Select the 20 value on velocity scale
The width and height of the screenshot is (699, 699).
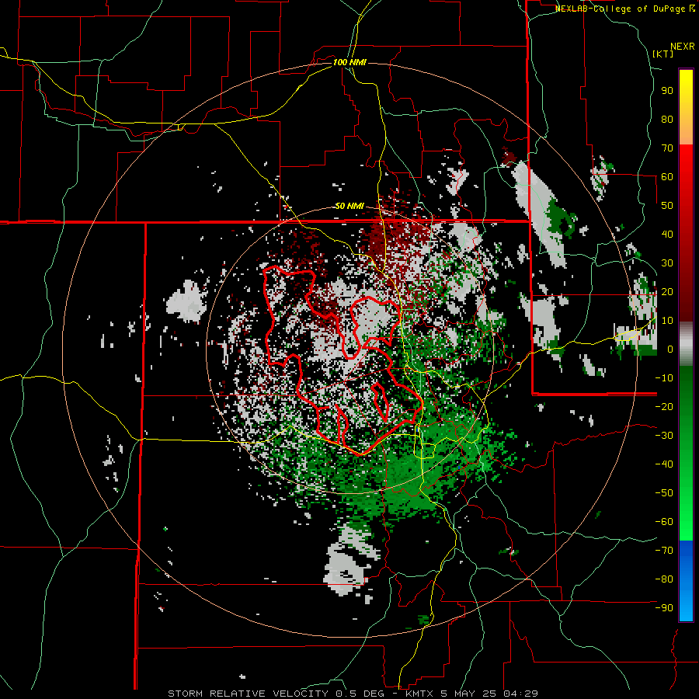tap(667, 291)
